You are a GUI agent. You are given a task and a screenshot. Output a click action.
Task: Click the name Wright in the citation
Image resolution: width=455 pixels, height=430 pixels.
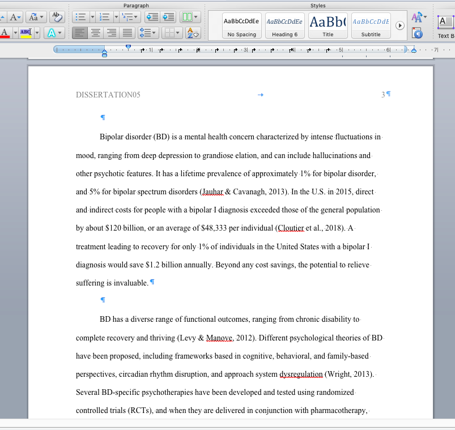tap(338, 374)
